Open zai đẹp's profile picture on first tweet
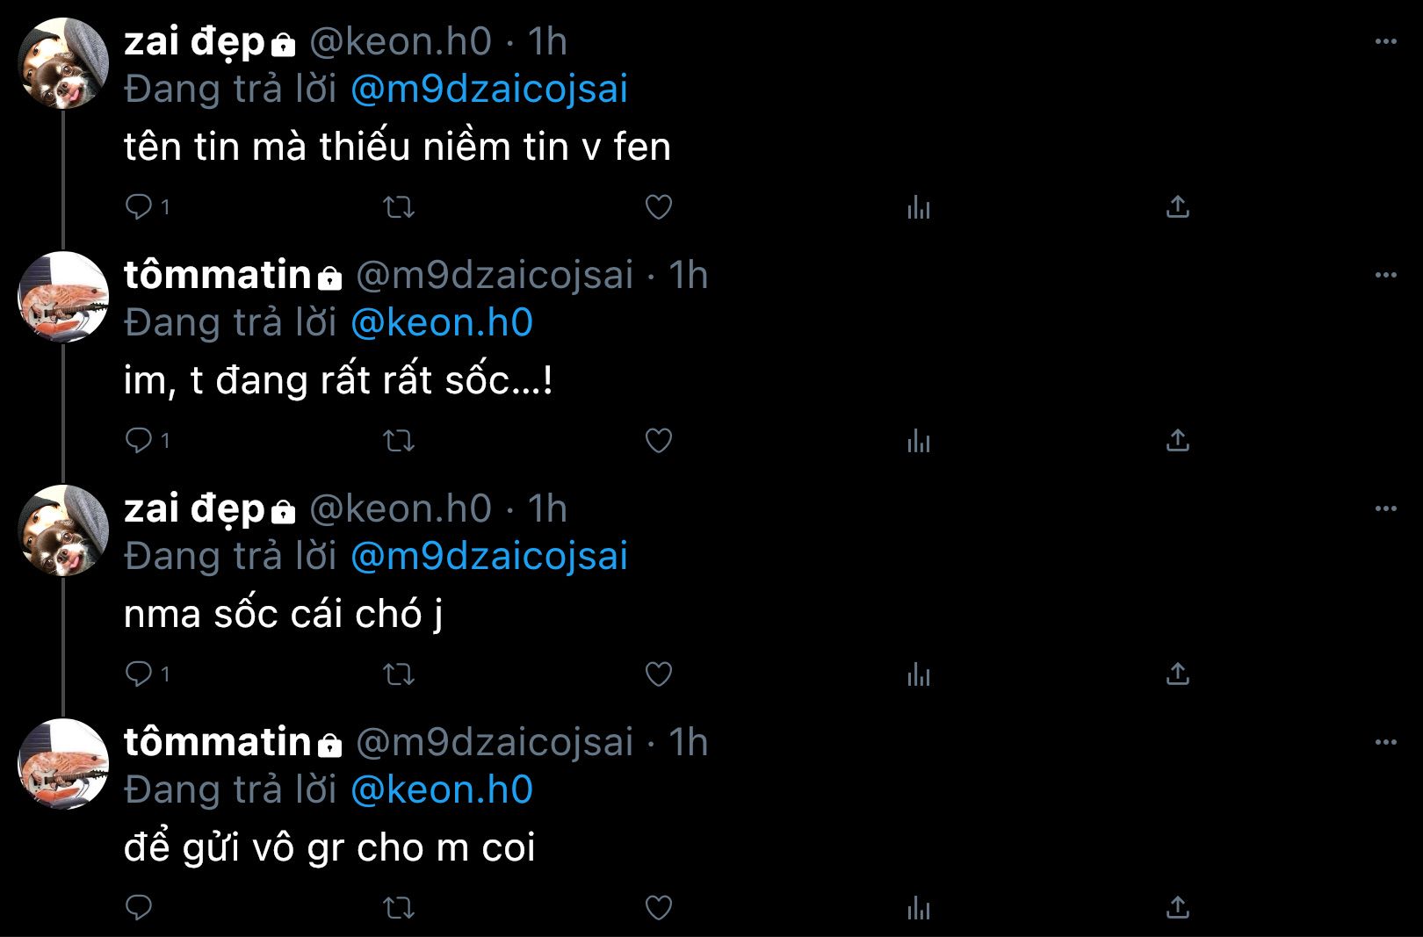The width and height of the screenshot is (1423, 937). tap(63, 63)
